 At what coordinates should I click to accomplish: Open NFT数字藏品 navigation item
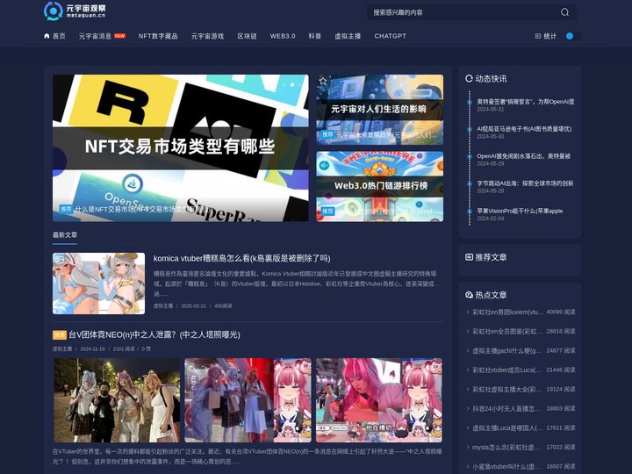(158, 36)
